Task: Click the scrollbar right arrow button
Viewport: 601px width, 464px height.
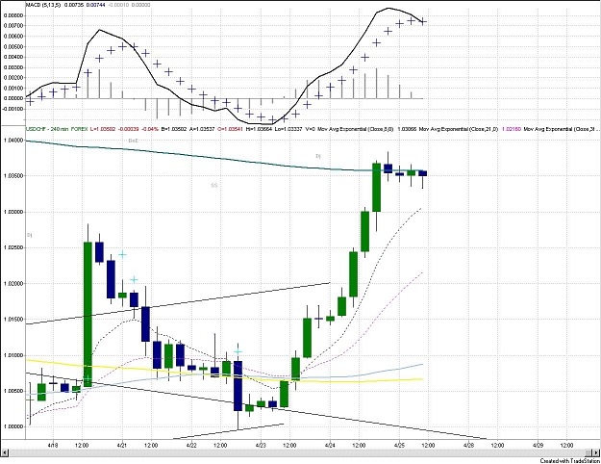Action: (596, 452)
